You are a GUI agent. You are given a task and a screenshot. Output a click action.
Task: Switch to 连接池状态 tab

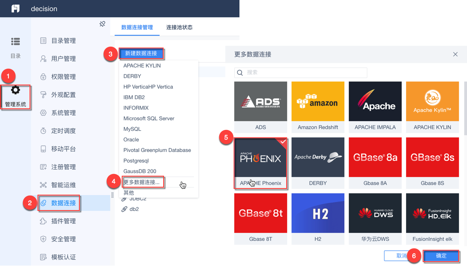coord(179,27)
